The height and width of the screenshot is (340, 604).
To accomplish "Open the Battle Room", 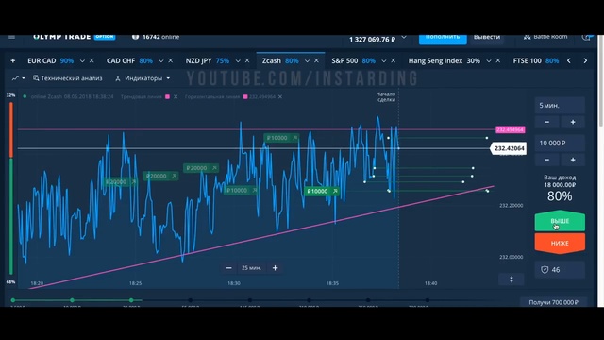I will coord(545,37).
